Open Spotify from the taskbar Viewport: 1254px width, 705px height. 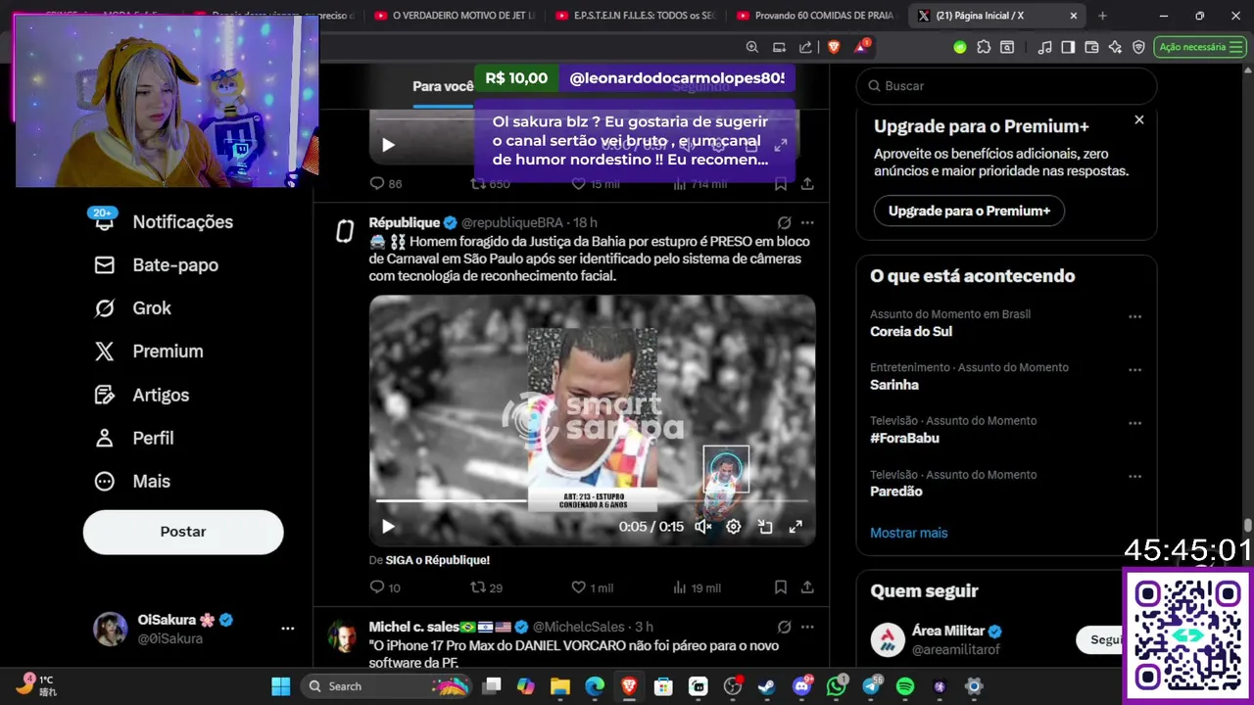905,686
